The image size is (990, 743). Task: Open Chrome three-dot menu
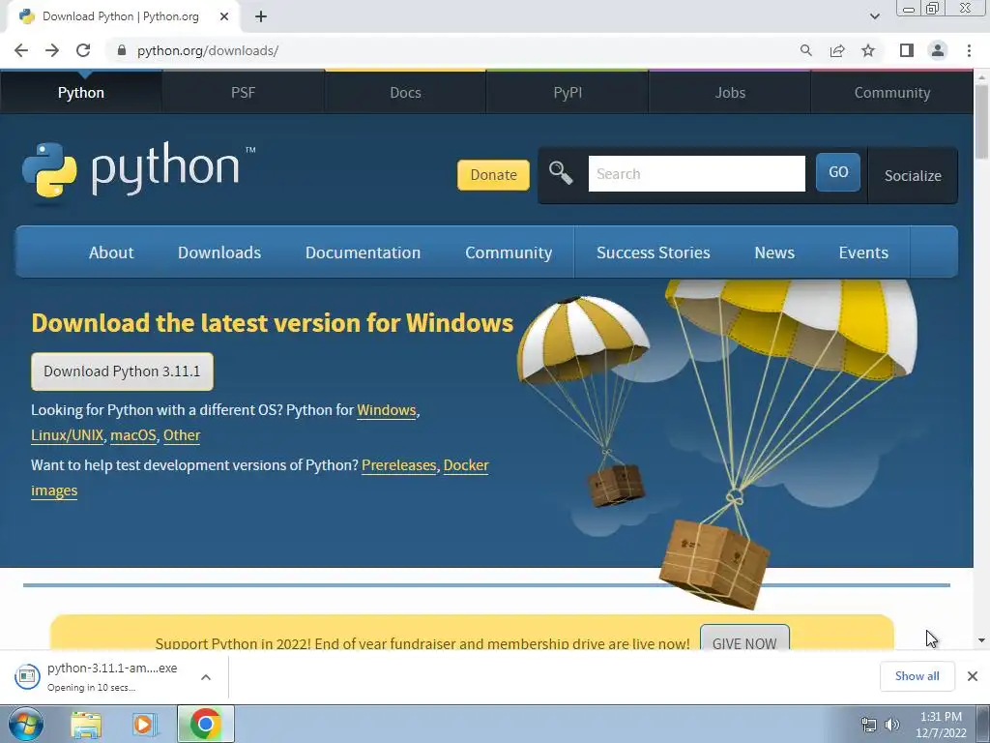[x=969, y=50]
